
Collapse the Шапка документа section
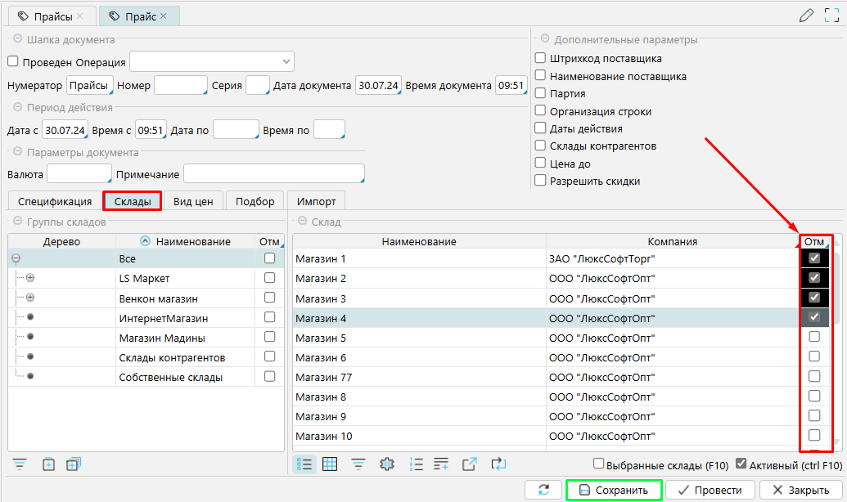click(x=16, y=39)
